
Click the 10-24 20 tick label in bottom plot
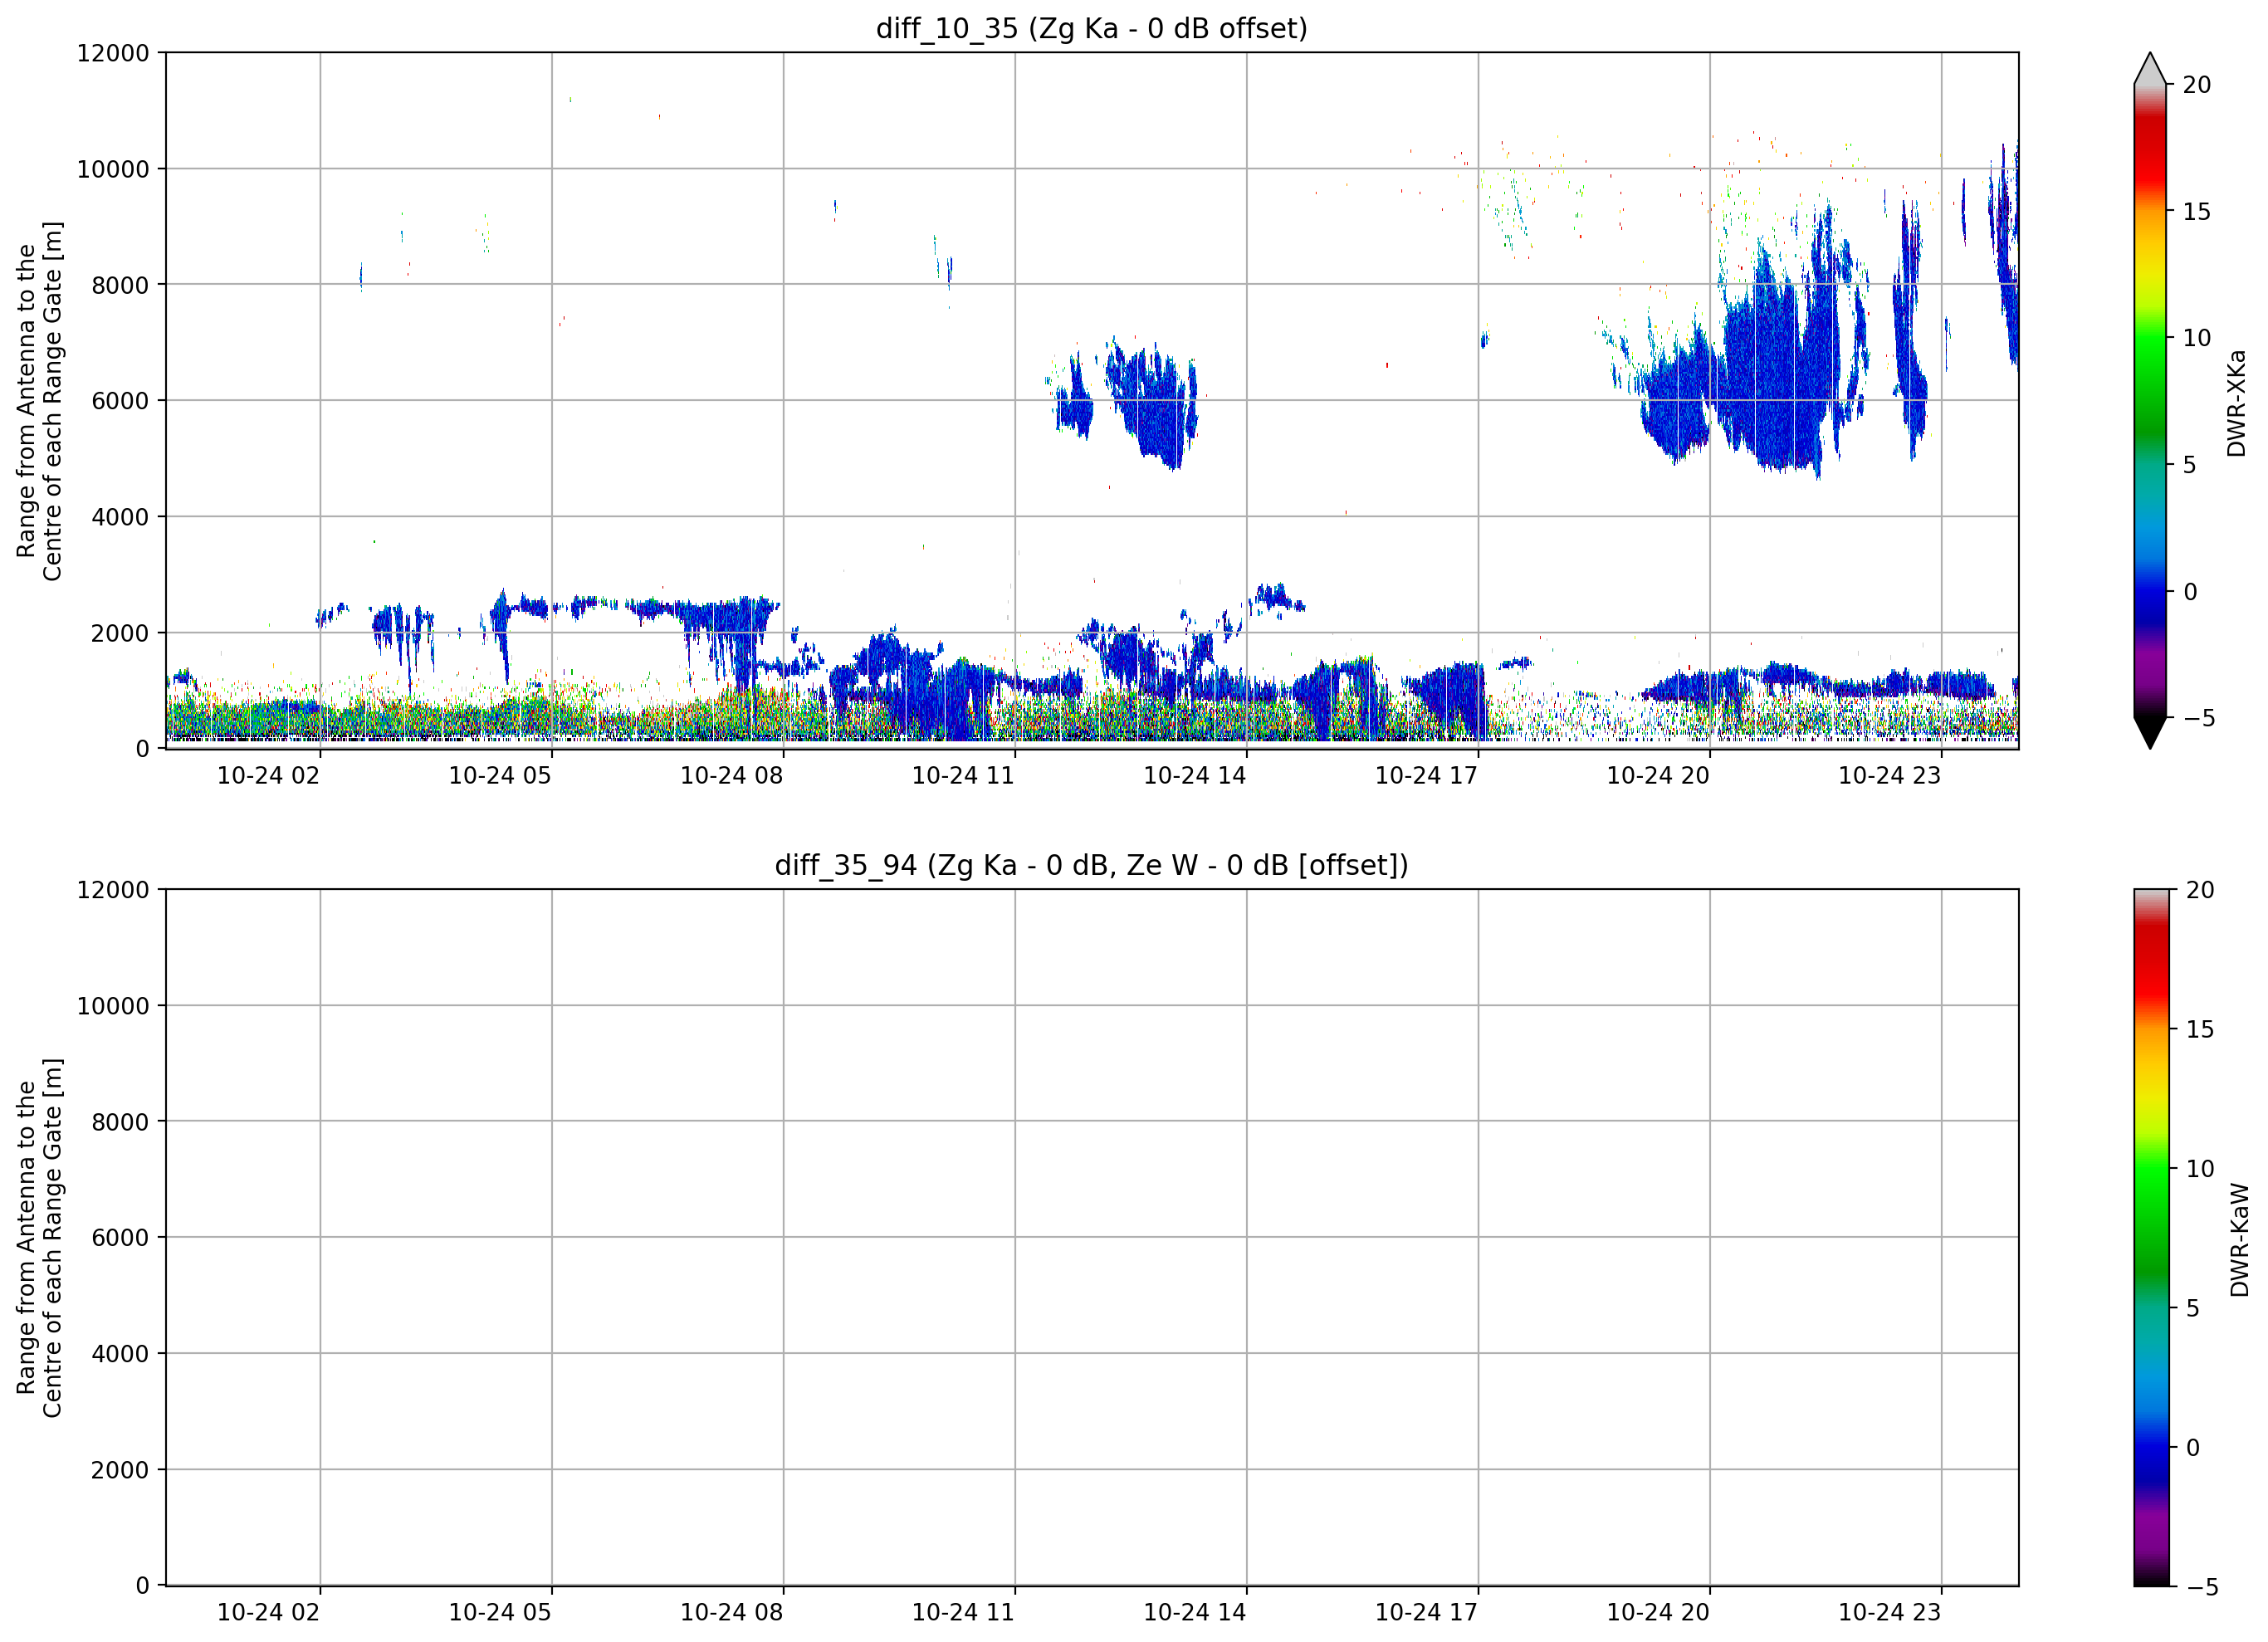1658,1613
